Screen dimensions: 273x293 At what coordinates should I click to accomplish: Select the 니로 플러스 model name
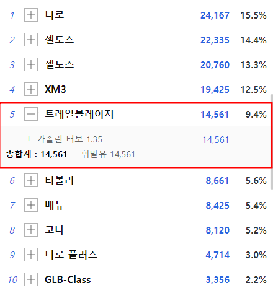coord(71,255)
